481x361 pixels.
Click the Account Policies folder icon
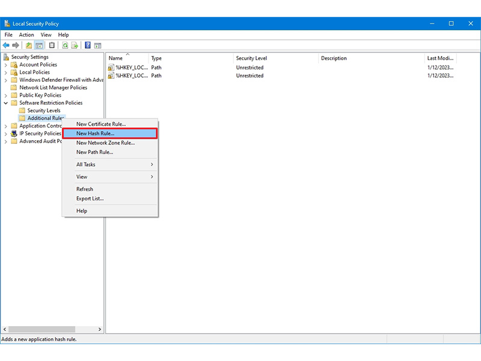pyautogui.click(x=14, y=64)
